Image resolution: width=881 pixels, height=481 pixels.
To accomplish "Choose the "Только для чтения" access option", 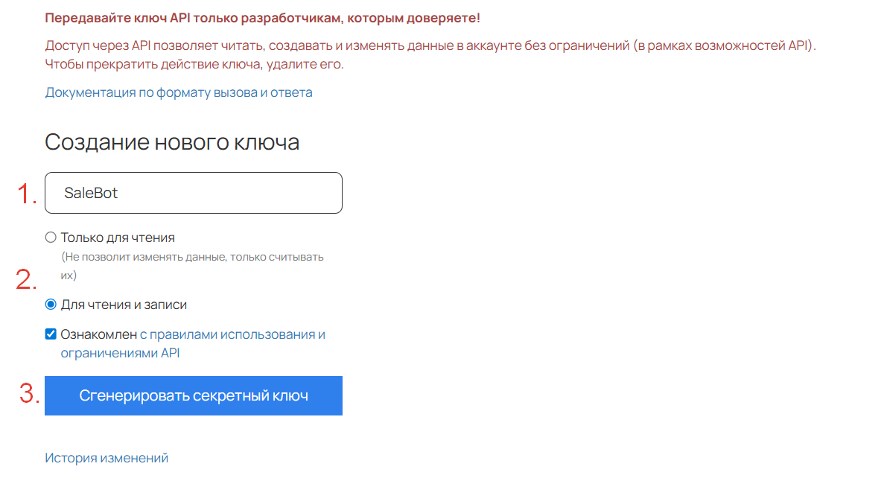I will click(51, 237).
